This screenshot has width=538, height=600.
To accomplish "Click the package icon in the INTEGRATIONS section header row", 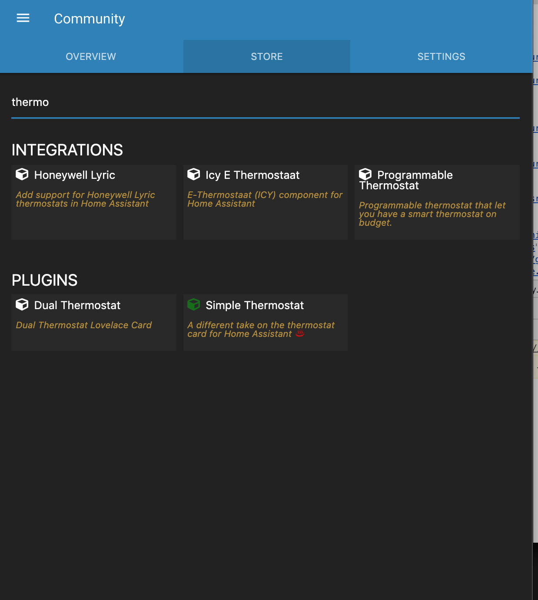I will (x=22, y=174).
